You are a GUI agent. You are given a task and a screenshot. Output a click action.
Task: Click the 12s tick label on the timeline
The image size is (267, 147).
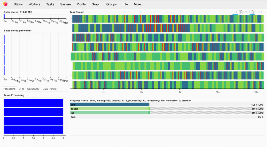click(256, 92)
